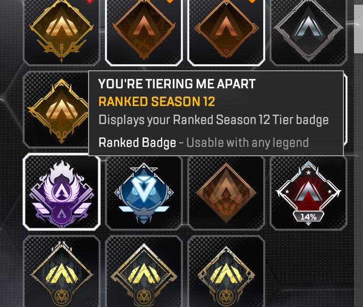Pick the outlined bronze badge with ring pendant
Screen dimensions: 363x307
tap(226, 31)
